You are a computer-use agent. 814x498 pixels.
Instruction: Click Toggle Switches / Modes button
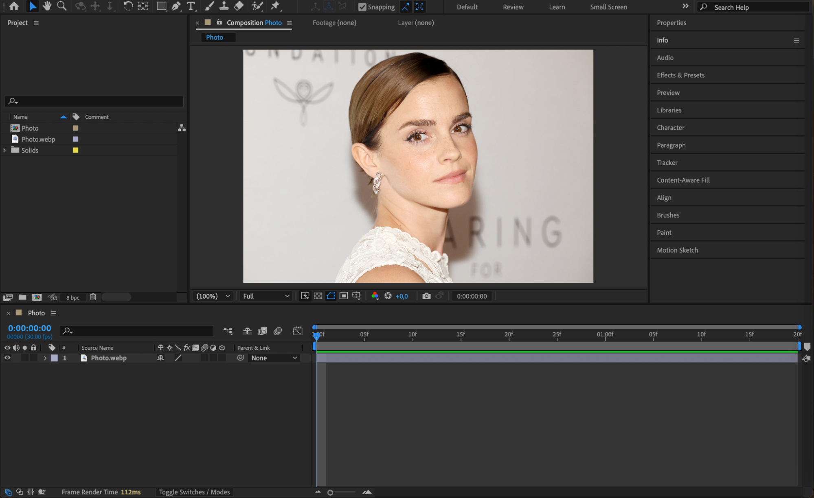pyautogui.click(x=194, y=492)
